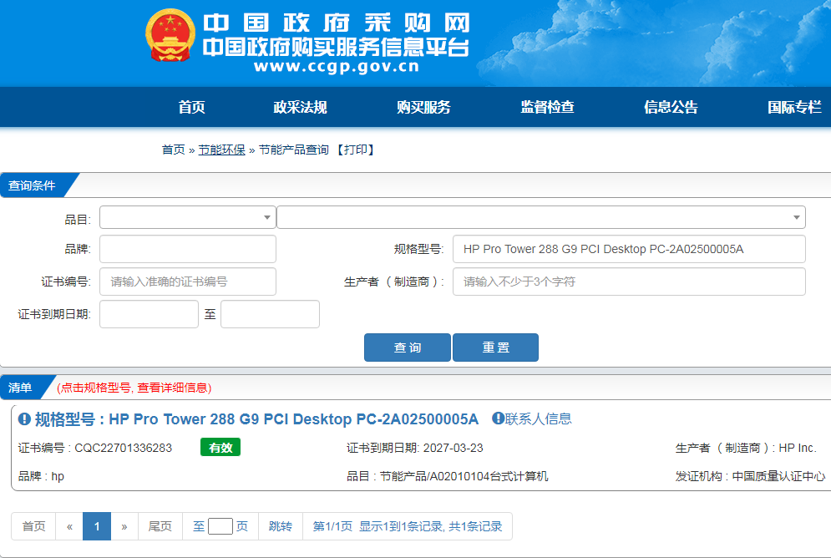Click 节能产品/A02010104台式计算机 category text
The width and height of the screenshot is (831, 558).
pos(464,476)
